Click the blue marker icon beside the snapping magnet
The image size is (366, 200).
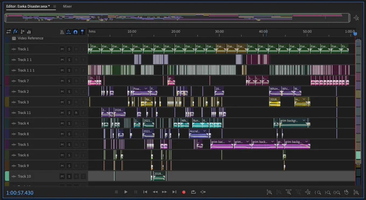click(82, 32)
